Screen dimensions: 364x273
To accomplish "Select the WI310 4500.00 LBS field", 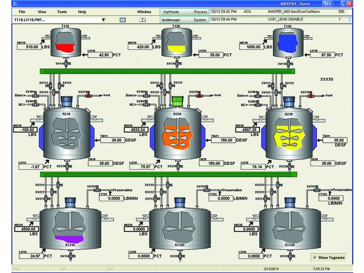I will [x=27, y=229].
